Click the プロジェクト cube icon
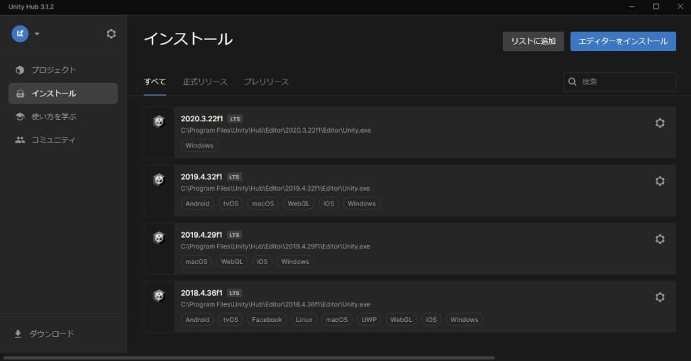This screenshot has height=361, width=691. pyautogui.click(x=20, y=70)
